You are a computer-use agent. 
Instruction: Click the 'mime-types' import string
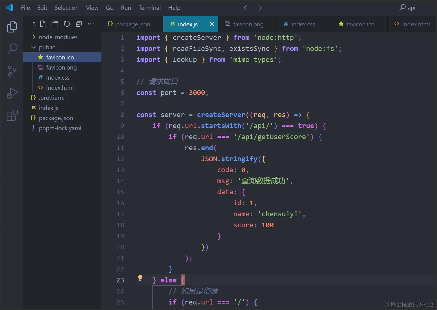tap(253, 59)
